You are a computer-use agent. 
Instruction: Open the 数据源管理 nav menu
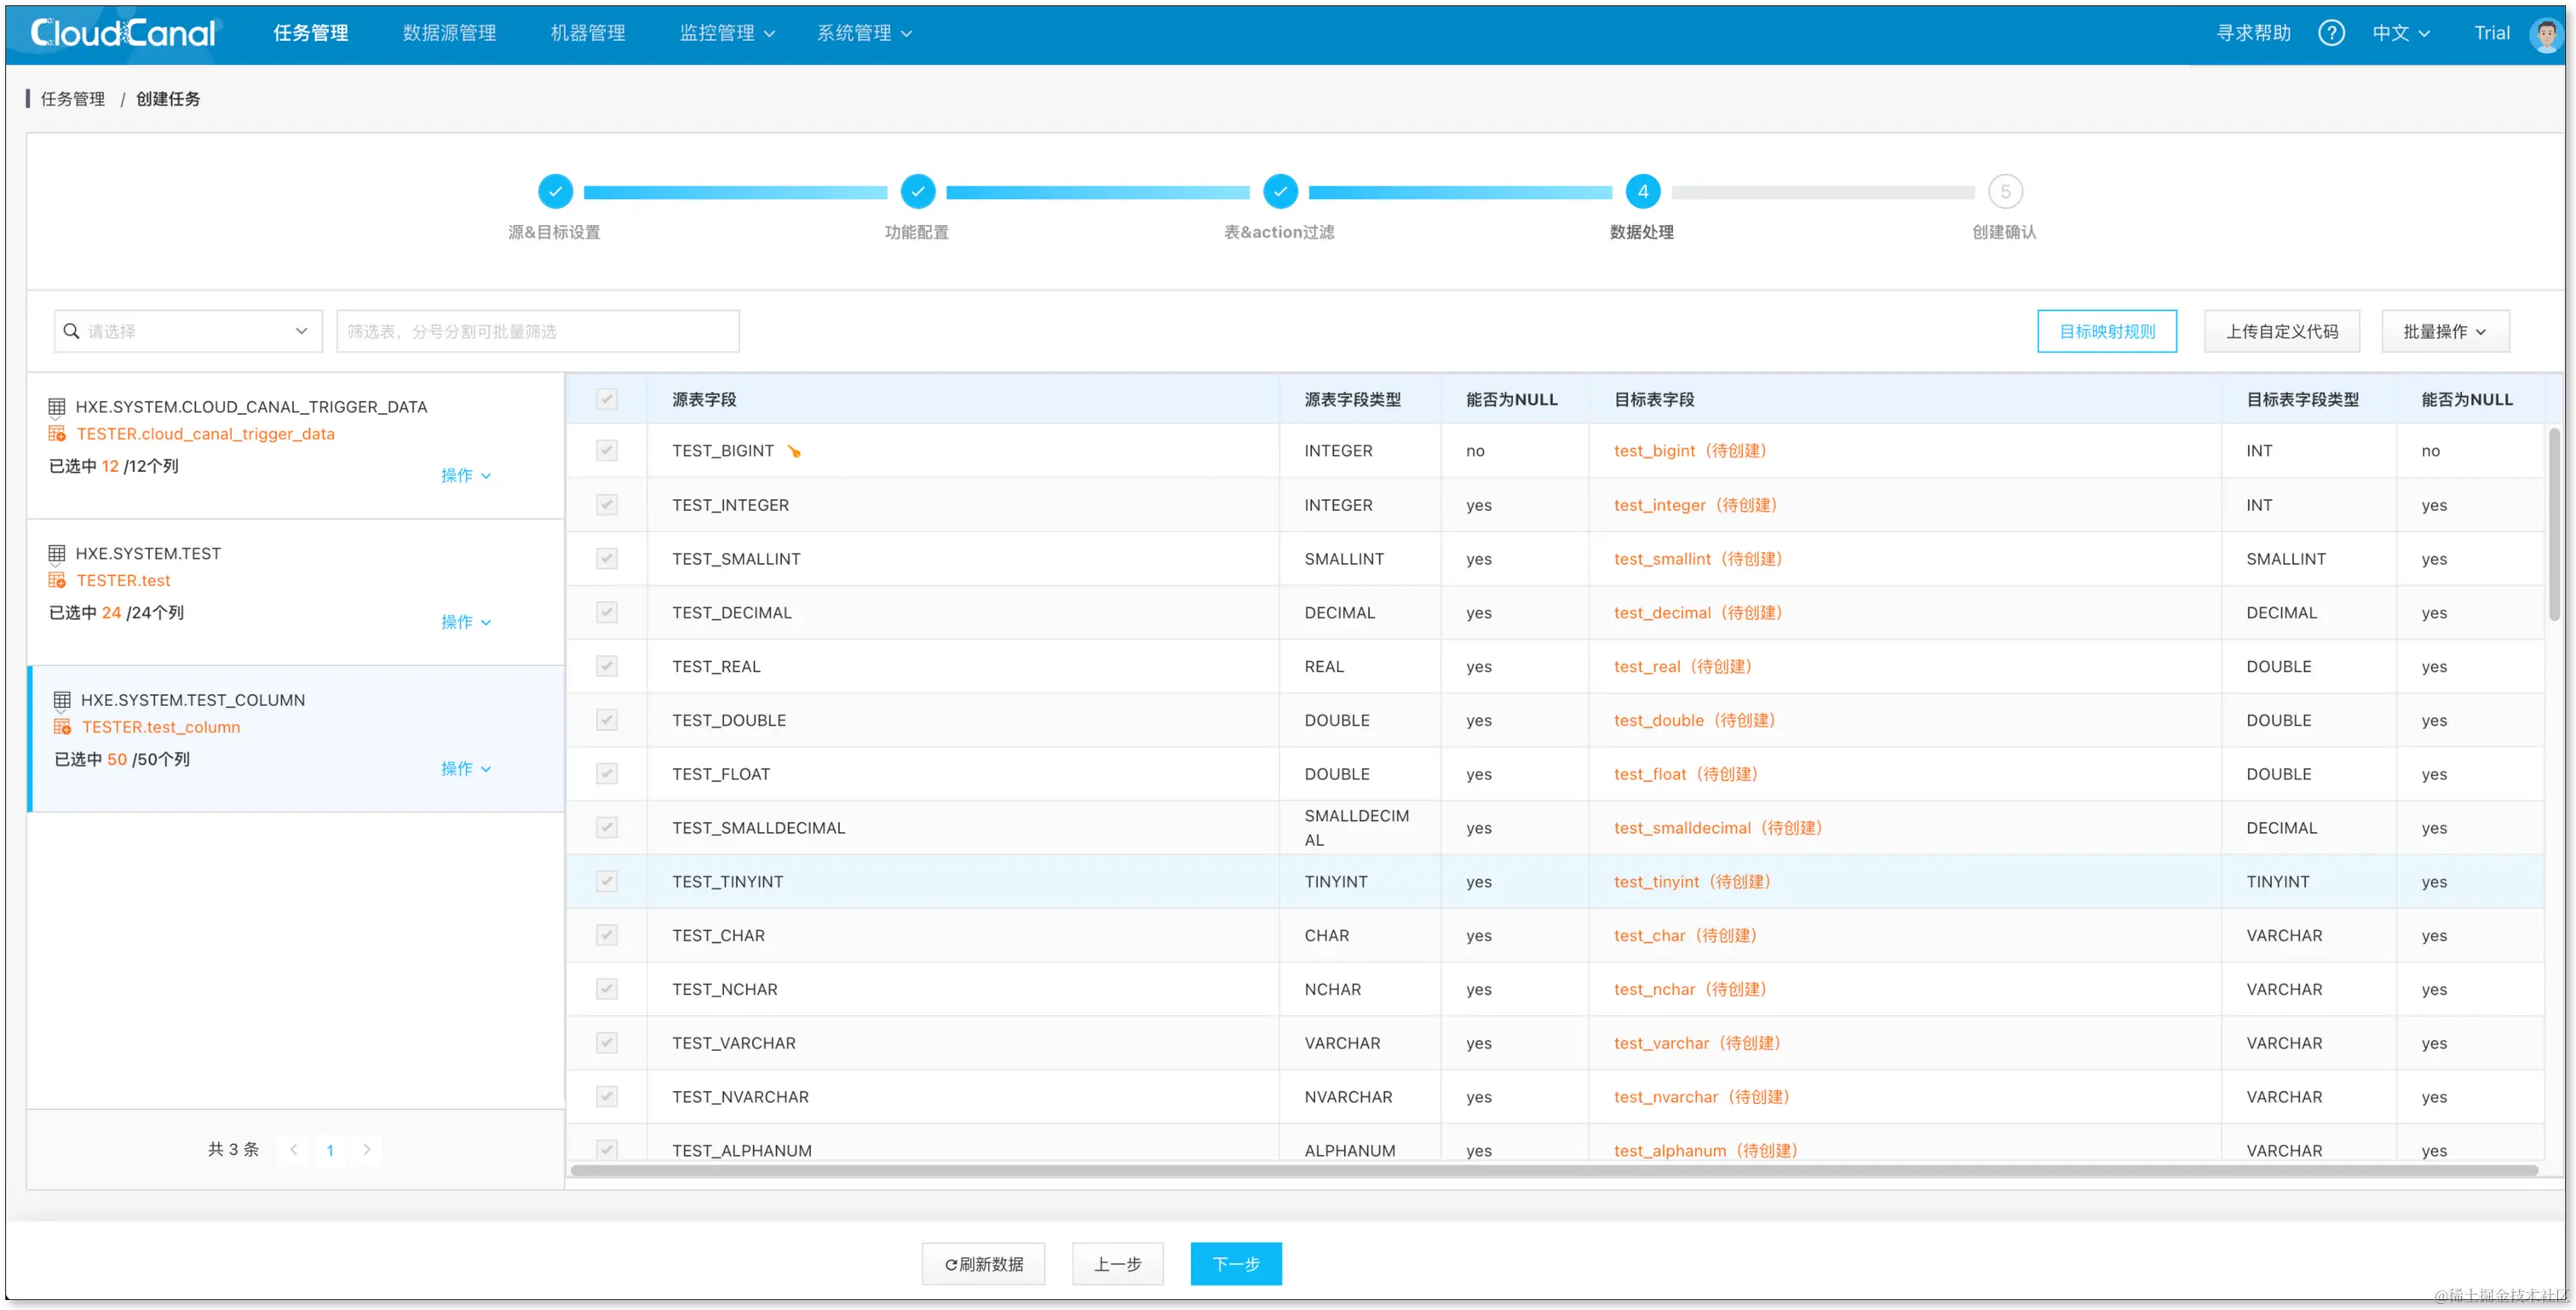click(449, 33)
